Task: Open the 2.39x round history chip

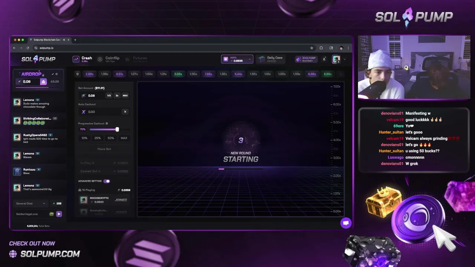Action: (328, 74)
